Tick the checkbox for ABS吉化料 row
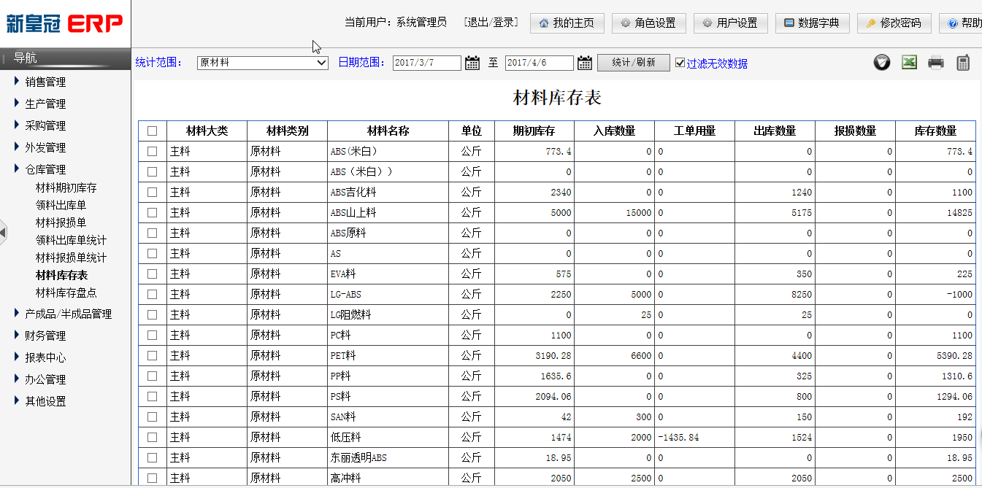Screen dimensions: 982x488 (152, 193)
